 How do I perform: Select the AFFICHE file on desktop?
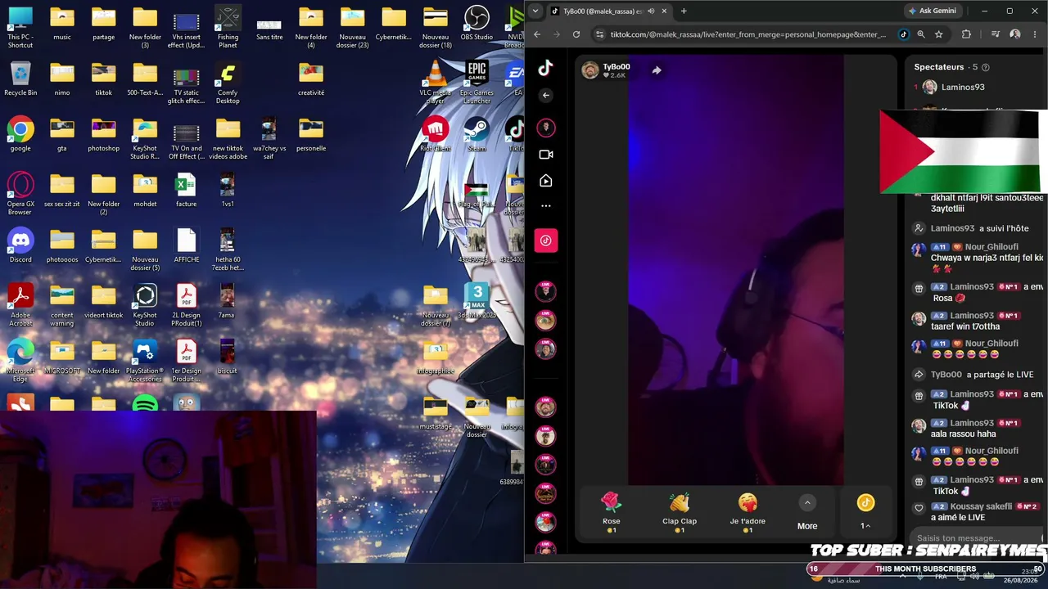coord(186,245)
